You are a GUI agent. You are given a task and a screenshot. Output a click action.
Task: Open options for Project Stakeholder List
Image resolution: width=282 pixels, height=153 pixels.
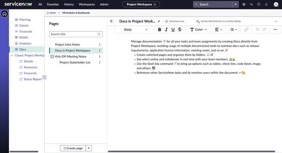pyautogui.click(x=100, y=62)
